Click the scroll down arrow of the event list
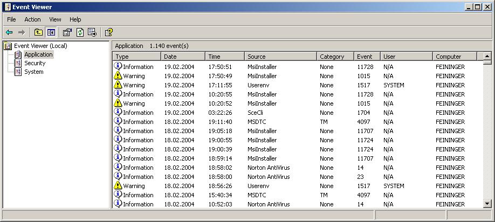Viewport: 495px width, 222px height. tap(487, 204)
